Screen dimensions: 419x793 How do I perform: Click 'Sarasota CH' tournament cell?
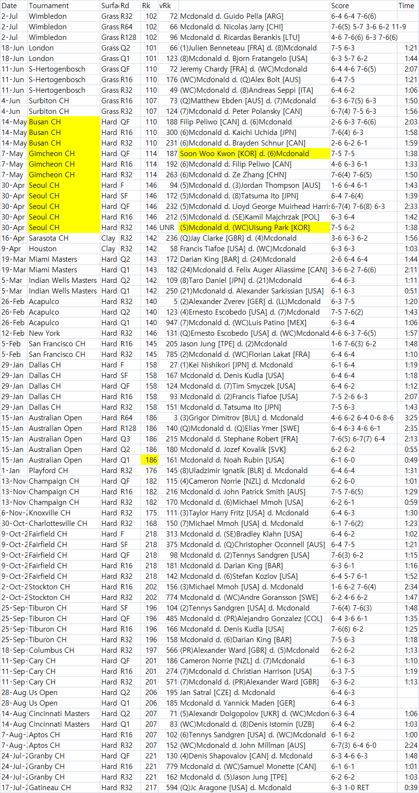64,238
